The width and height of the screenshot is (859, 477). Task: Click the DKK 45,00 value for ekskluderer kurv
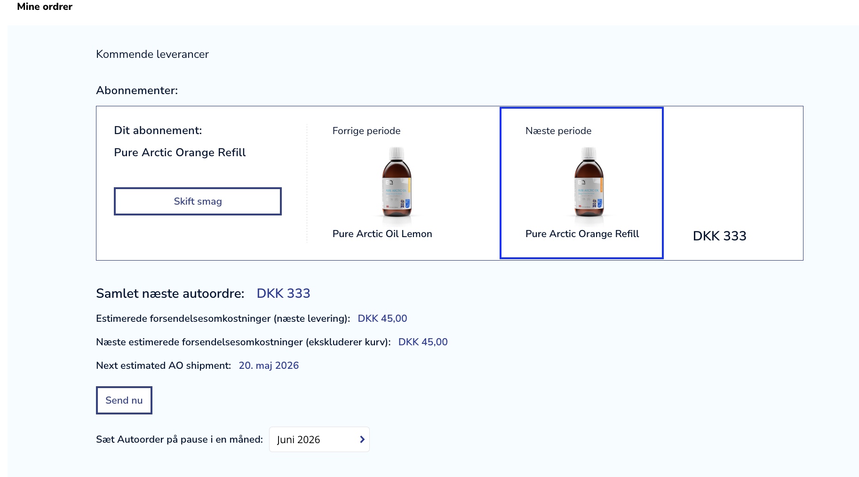click(x=422, y=342)
